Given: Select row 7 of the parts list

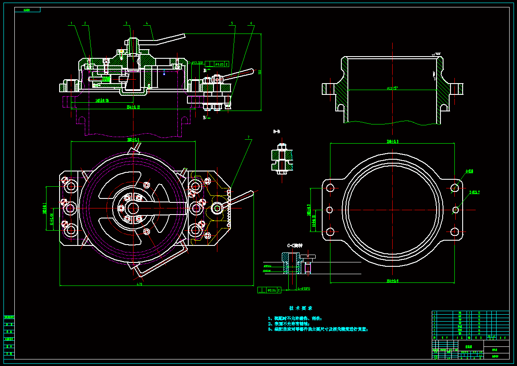Looking at the screenshot, I should pyautogui.click(x=470, y=312).
